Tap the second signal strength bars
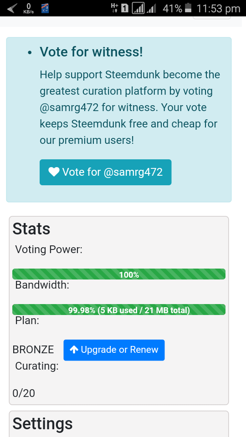The height and width of the screenshot is (437, 246). click(151, 9)
